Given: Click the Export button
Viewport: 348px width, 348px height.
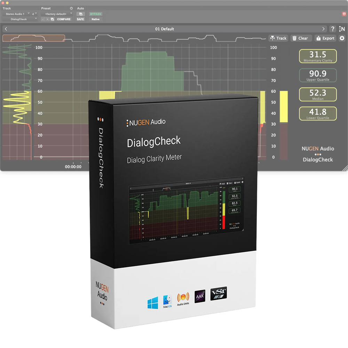Looking at the screenshot, I should pos(325,38).
